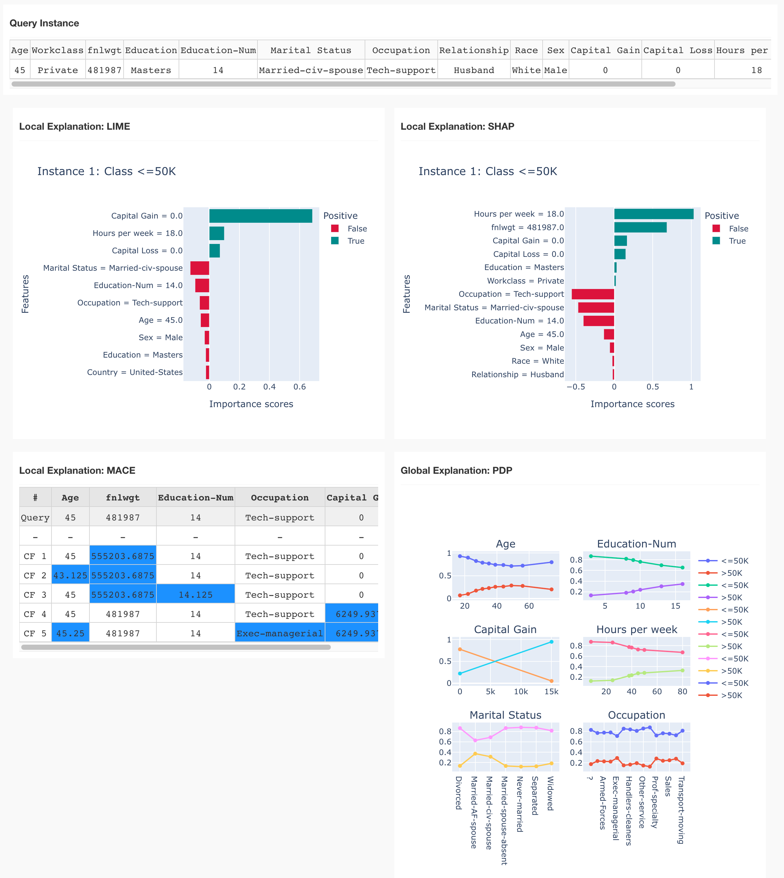The image size is (784, 878).
Task: Click the 'Masters' cell in Query Instance
Action: pyautogui.click(x=151, y=70)
